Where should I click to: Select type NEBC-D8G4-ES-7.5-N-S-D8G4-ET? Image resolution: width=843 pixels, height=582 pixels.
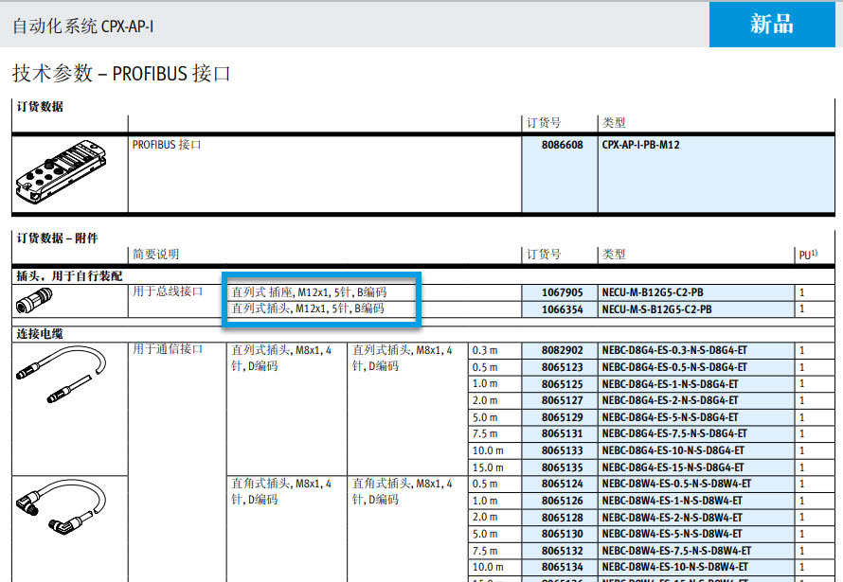[x=674, y=433]
